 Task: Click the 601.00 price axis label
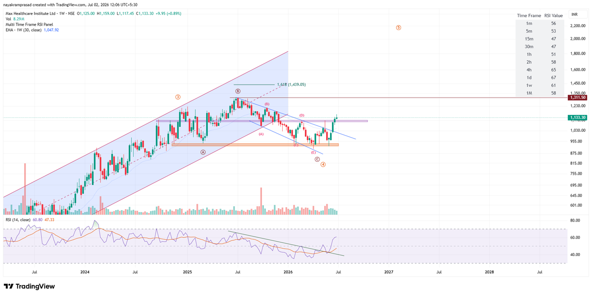tap(575, 205)
